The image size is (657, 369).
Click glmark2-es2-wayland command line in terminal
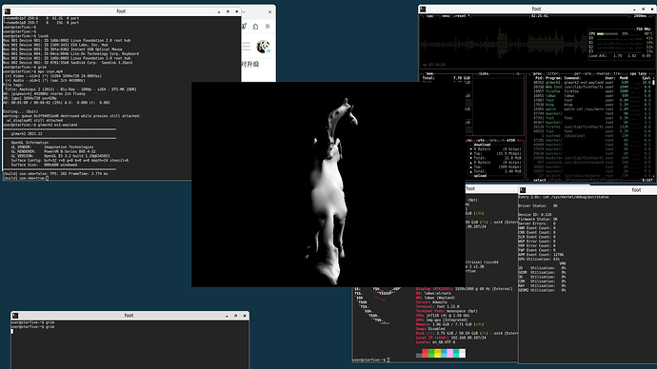40,125
